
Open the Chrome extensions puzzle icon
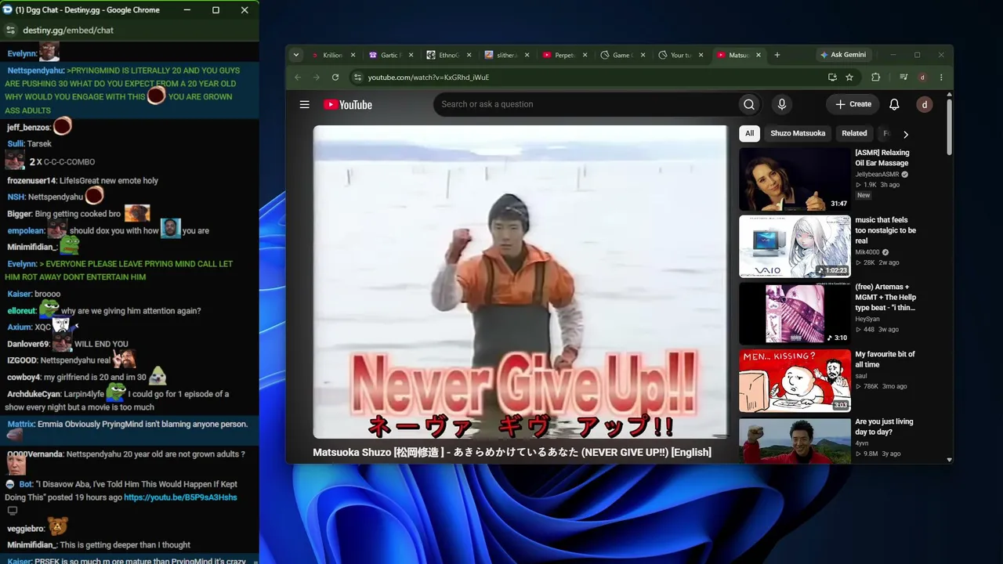pyautogui.click(x=876, y=78)
